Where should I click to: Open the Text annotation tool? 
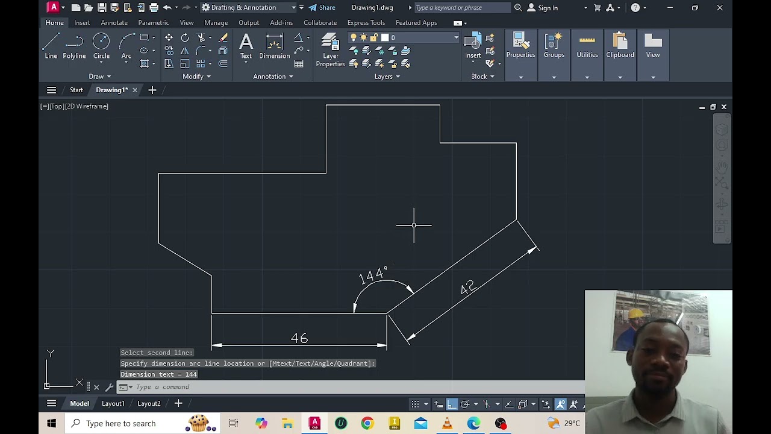tap(246, 46)
